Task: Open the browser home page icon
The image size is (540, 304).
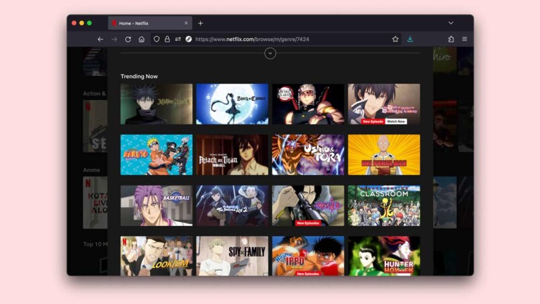Action: 141,39
